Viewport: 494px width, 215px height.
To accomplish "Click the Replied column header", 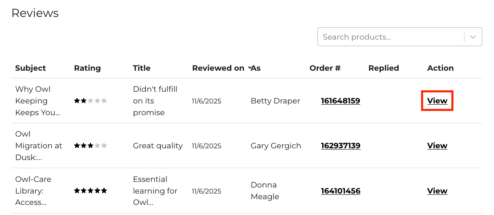I will click(x=383, y=68).
